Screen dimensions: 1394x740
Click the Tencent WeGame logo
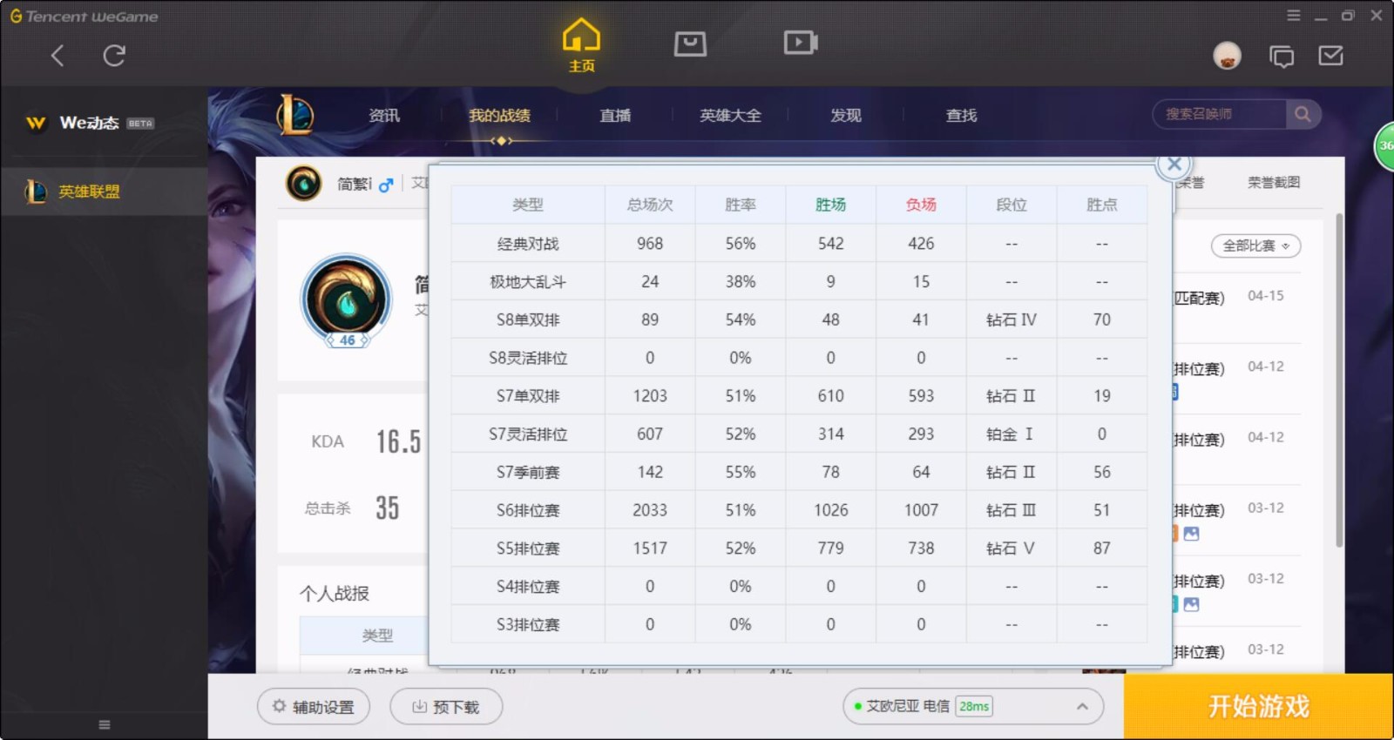pyautogui.click(x=84, y=16)
